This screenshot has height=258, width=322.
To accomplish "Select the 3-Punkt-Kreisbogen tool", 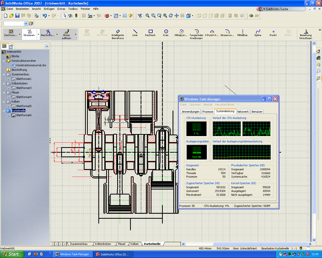I will pyautogui.click(x=212, y=33).
